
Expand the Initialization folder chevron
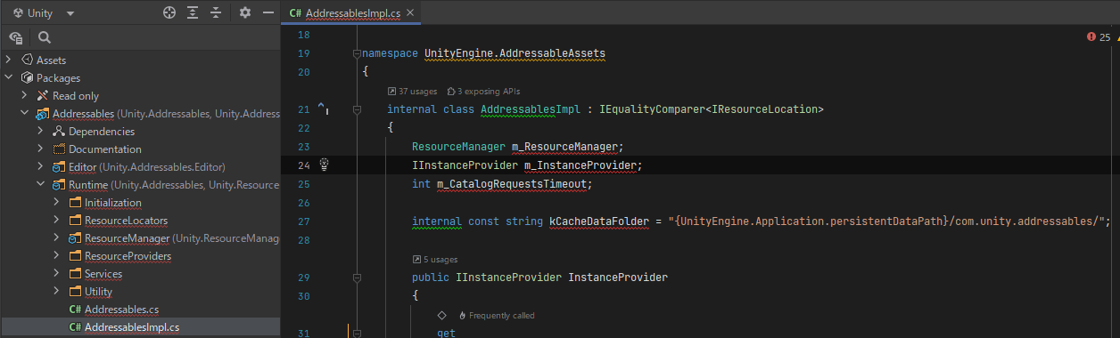click(57, 203)
